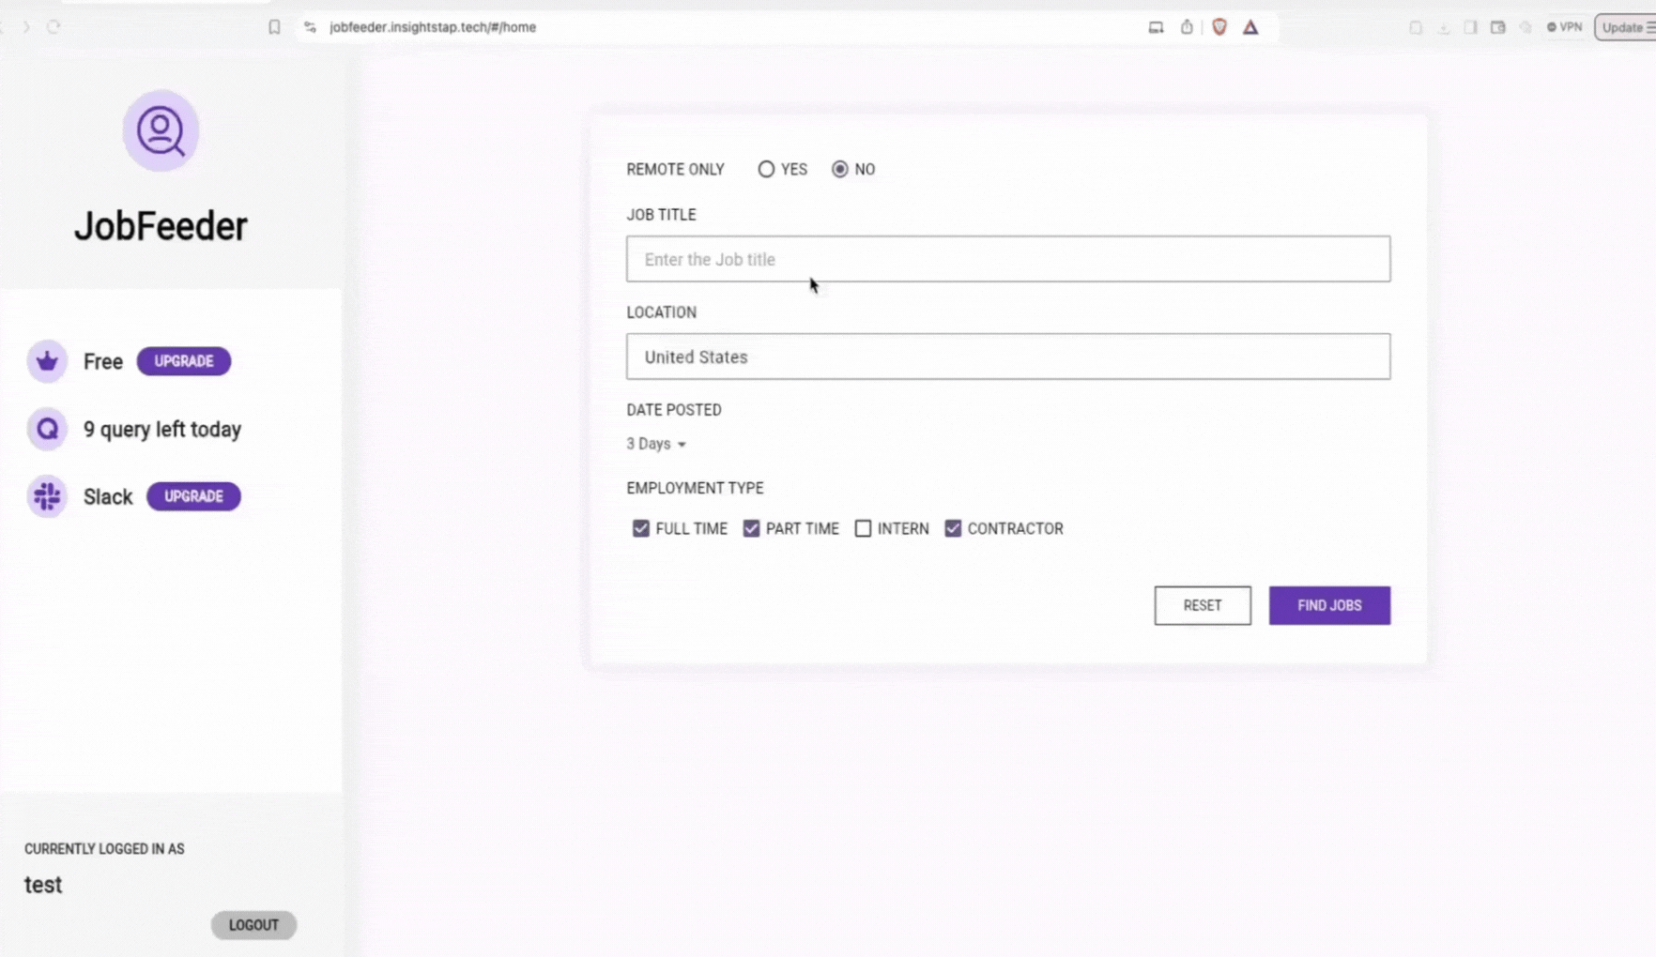The width and height of the screenshot is (1656, 957).
Task: Check the INTERN checkbox
Action: (863, 528)
